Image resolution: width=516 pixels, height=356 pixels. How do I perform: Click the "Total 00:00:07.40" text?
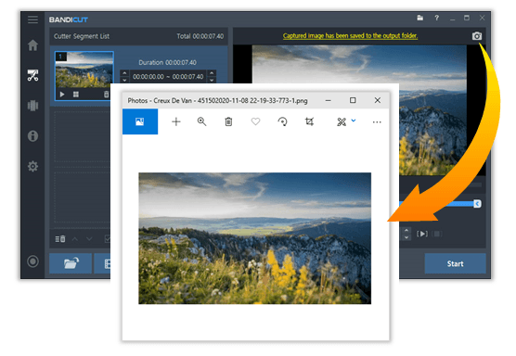[200, 36]
